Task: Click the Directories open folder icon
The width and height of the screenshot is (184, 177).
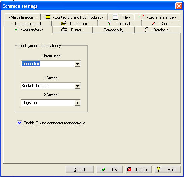Action: [63, 23]
